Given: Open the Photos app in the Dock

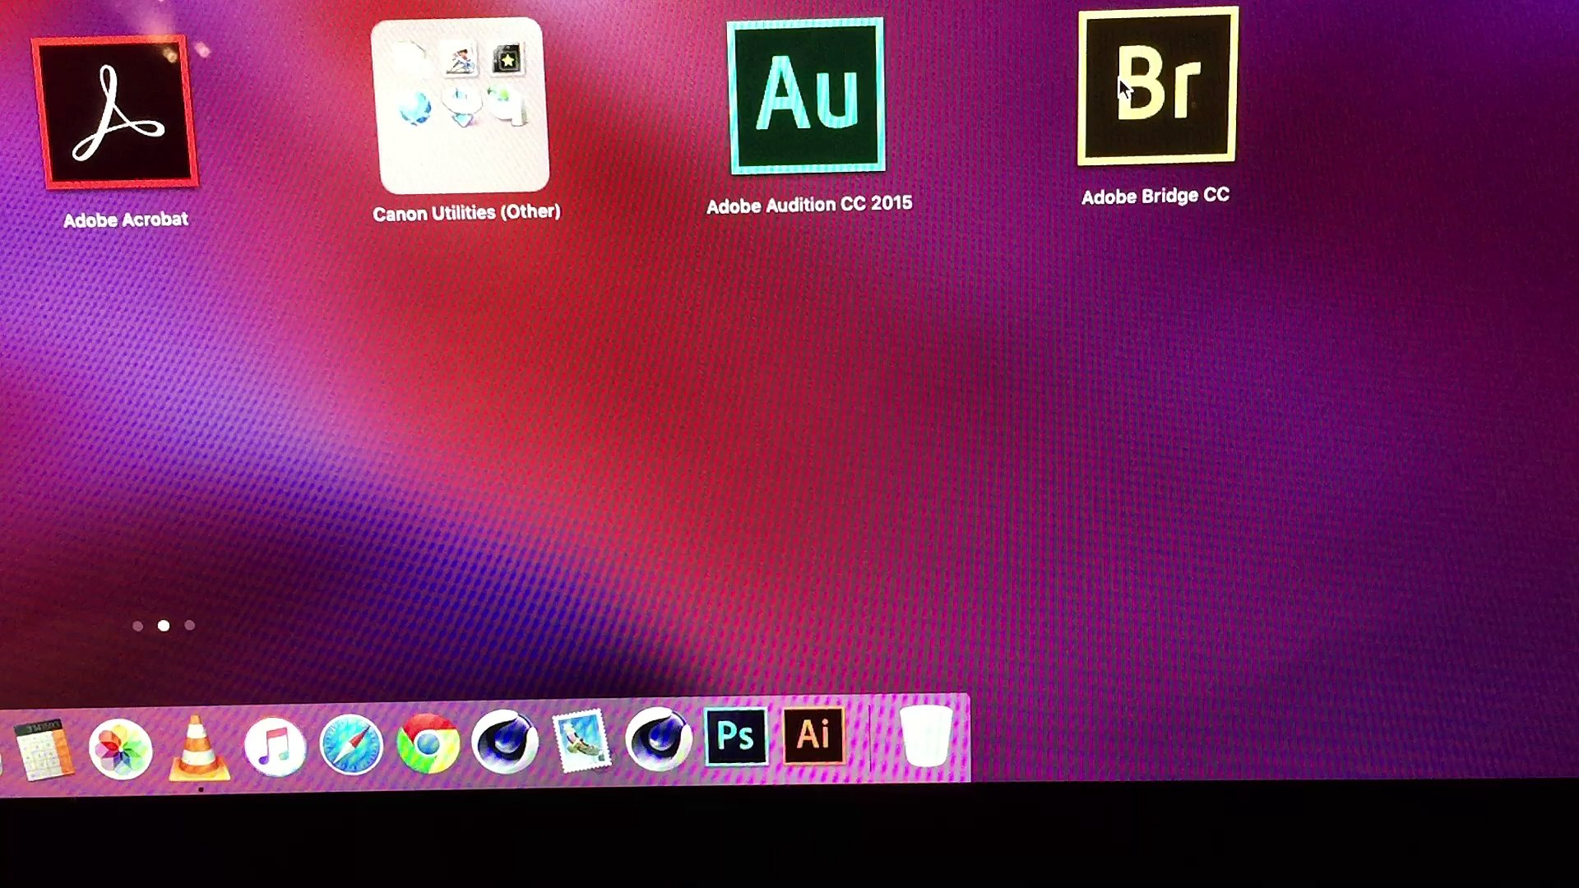Looking at the screenshot, I should click(x=120, y=749).
